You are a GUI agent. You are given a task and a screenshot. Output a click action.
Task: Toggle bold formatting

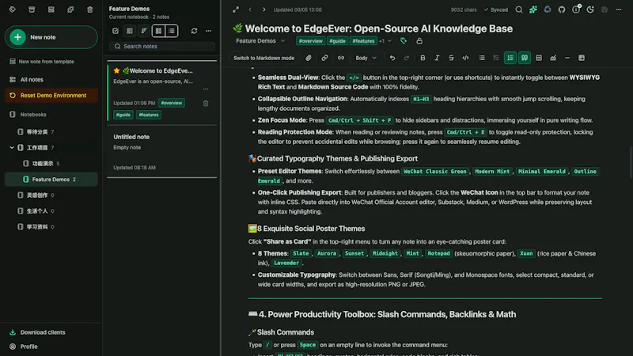coord(423,58)
